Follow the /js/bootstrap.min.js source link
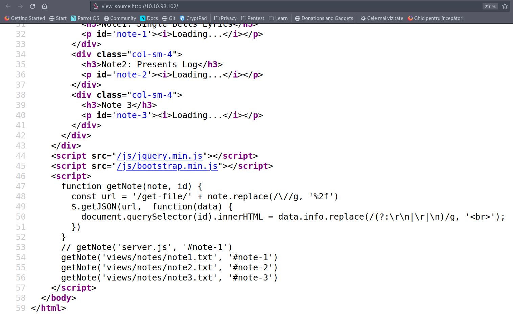513x315 pixels. (x=167, y=166)
